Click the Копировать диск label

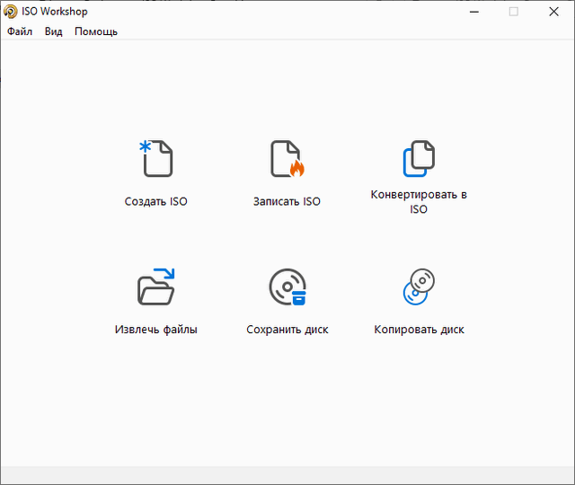point(419,330)
